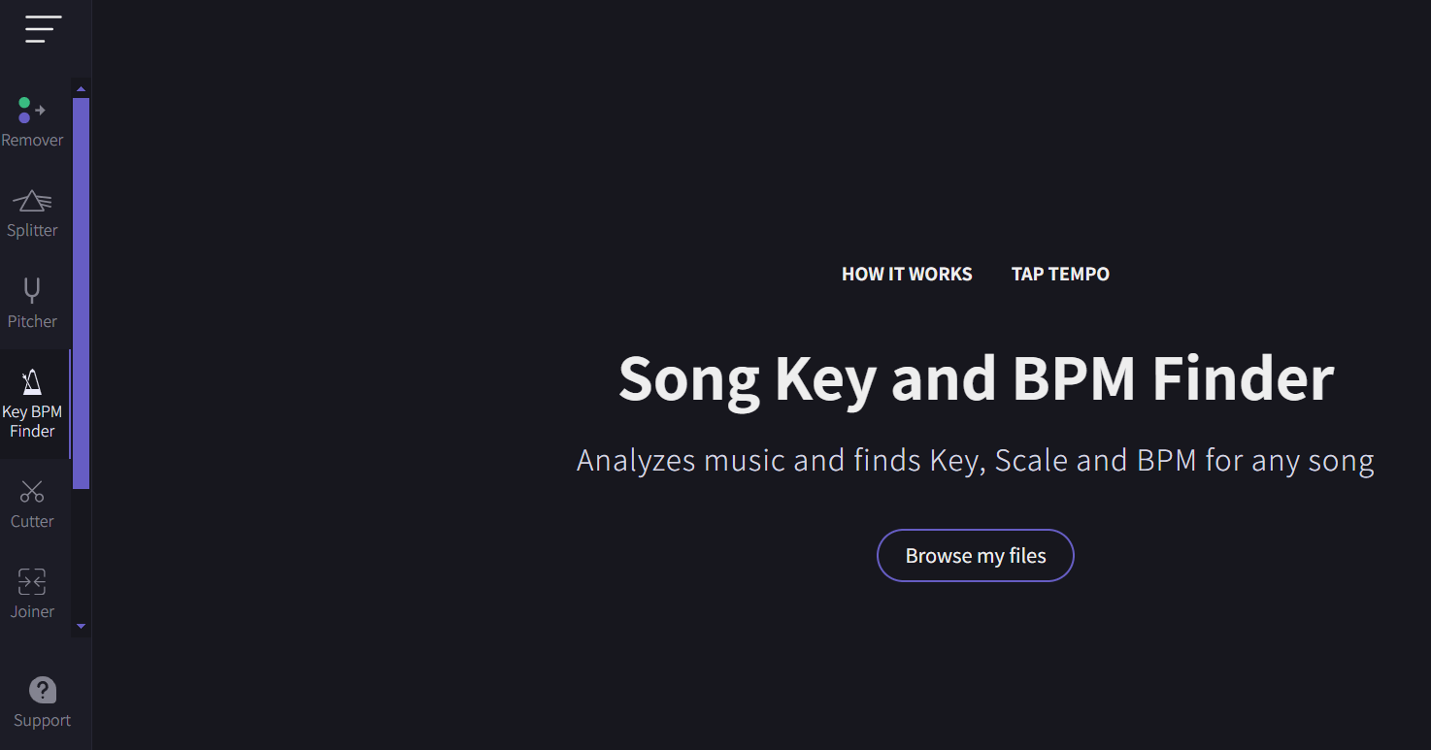Viewport: 1431px width, 750px height.
Task: Click the 'Cutter' text label
Action: coord(32,522)
